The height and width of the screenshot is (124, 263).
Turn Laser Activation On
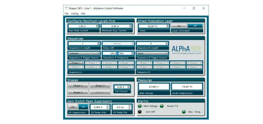click(x=179, y=26)
